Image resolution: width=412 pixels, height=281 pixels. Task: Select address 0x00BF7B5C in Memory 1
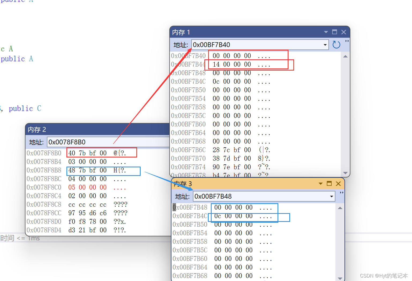[188, 116]
